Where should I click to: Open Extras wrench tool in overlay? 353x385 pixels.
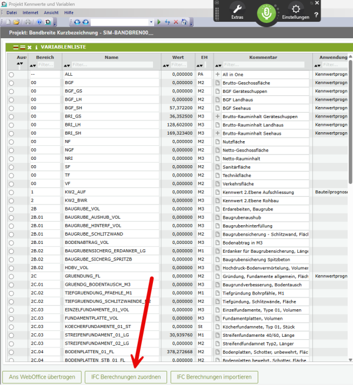pos(237,12)
